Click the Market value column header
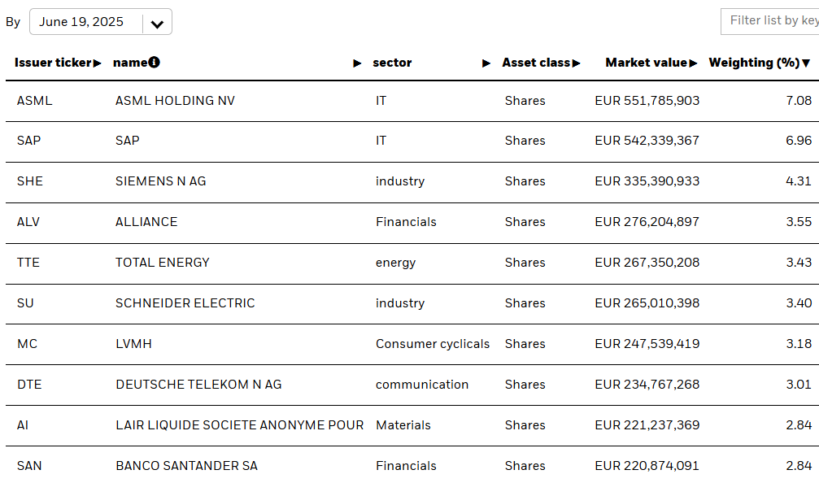This screenshot has height=483, width=819. (x=646, y=63)
